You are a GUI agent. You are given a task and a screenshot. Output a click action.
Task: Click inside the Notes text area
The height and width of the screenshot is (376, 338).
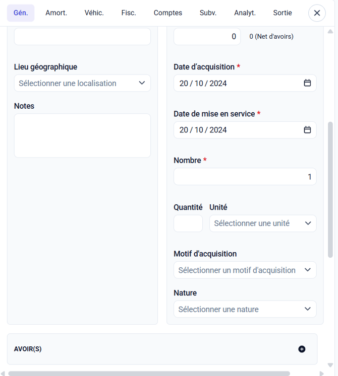coord(82,135)
